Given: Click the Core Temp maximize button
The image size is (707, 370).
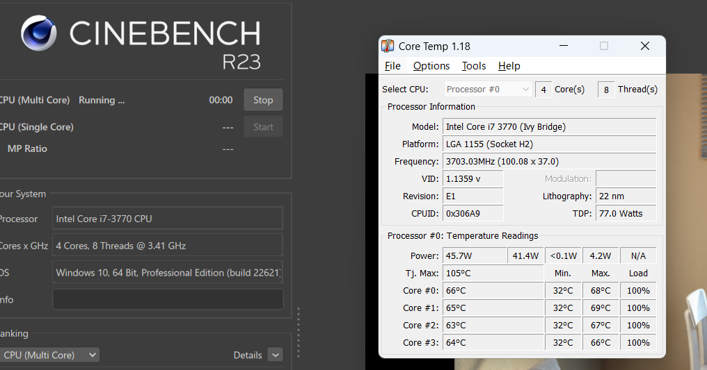Looking at the screenshot, I should tap(604, 46).
